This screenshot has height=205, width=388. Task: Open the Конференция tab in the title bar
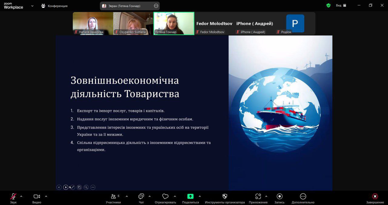coord(55,6)
